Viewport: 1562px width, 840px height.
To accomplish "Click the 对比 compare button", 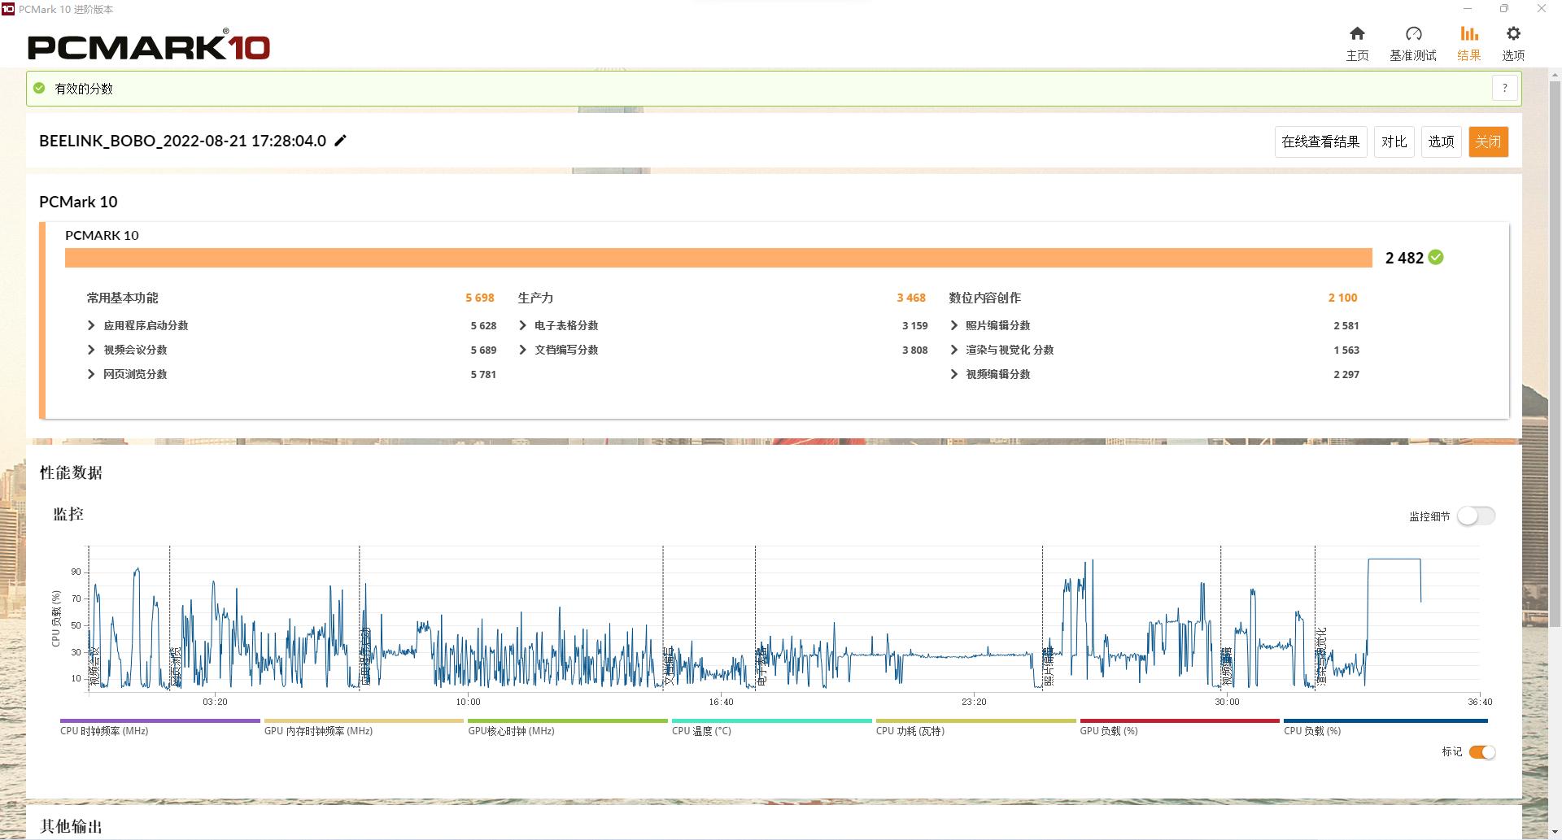I will tap(1394, 141).
